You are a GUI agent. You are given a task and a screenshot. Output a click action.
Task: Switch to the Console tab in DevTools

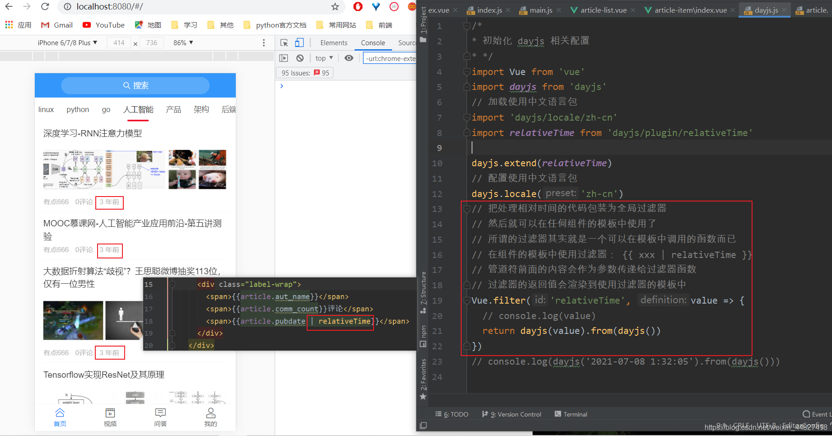coord(373,43)
